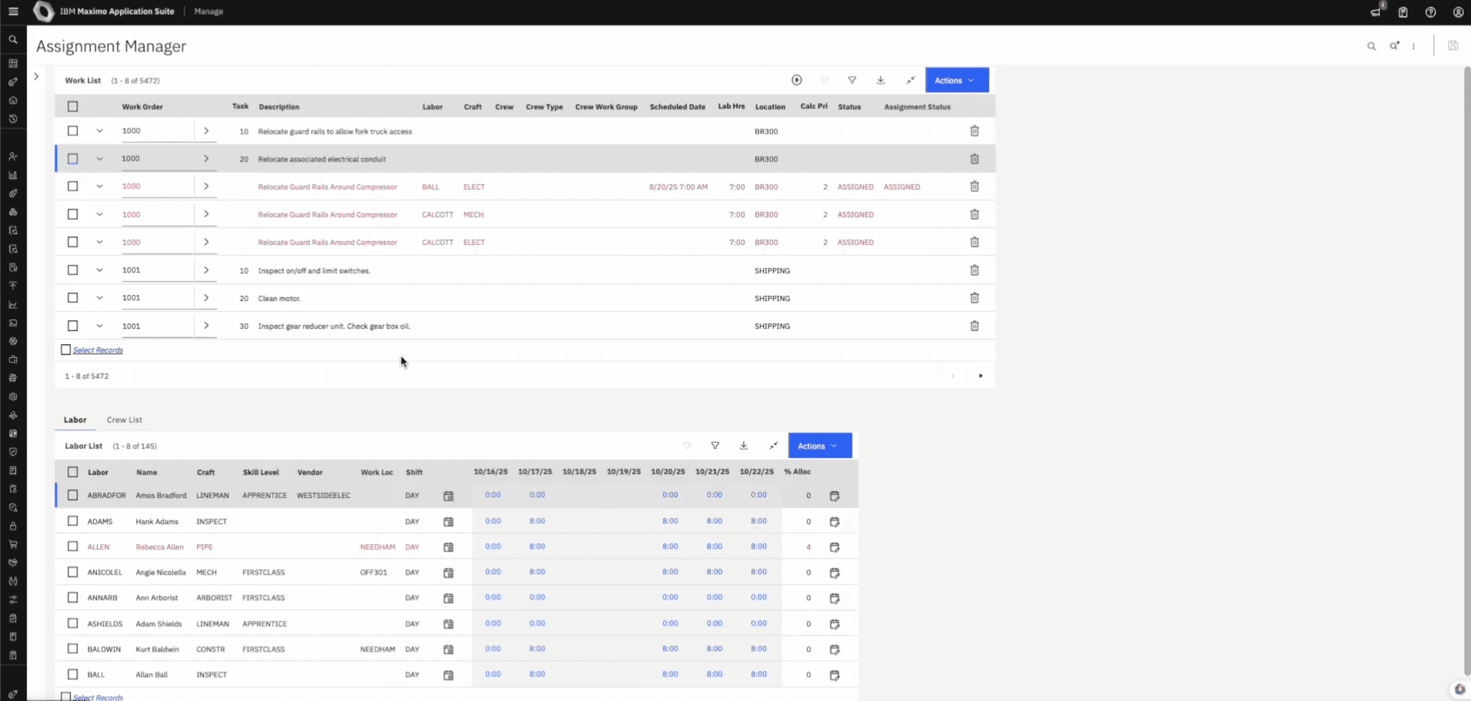Go to next page of Work List
Image resolution: width=1471 pixels, height=701 pixels.
pos(981,376)
